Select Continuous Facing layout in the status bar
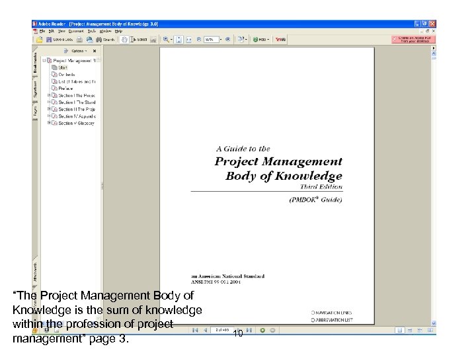 [x=420, y=331]
